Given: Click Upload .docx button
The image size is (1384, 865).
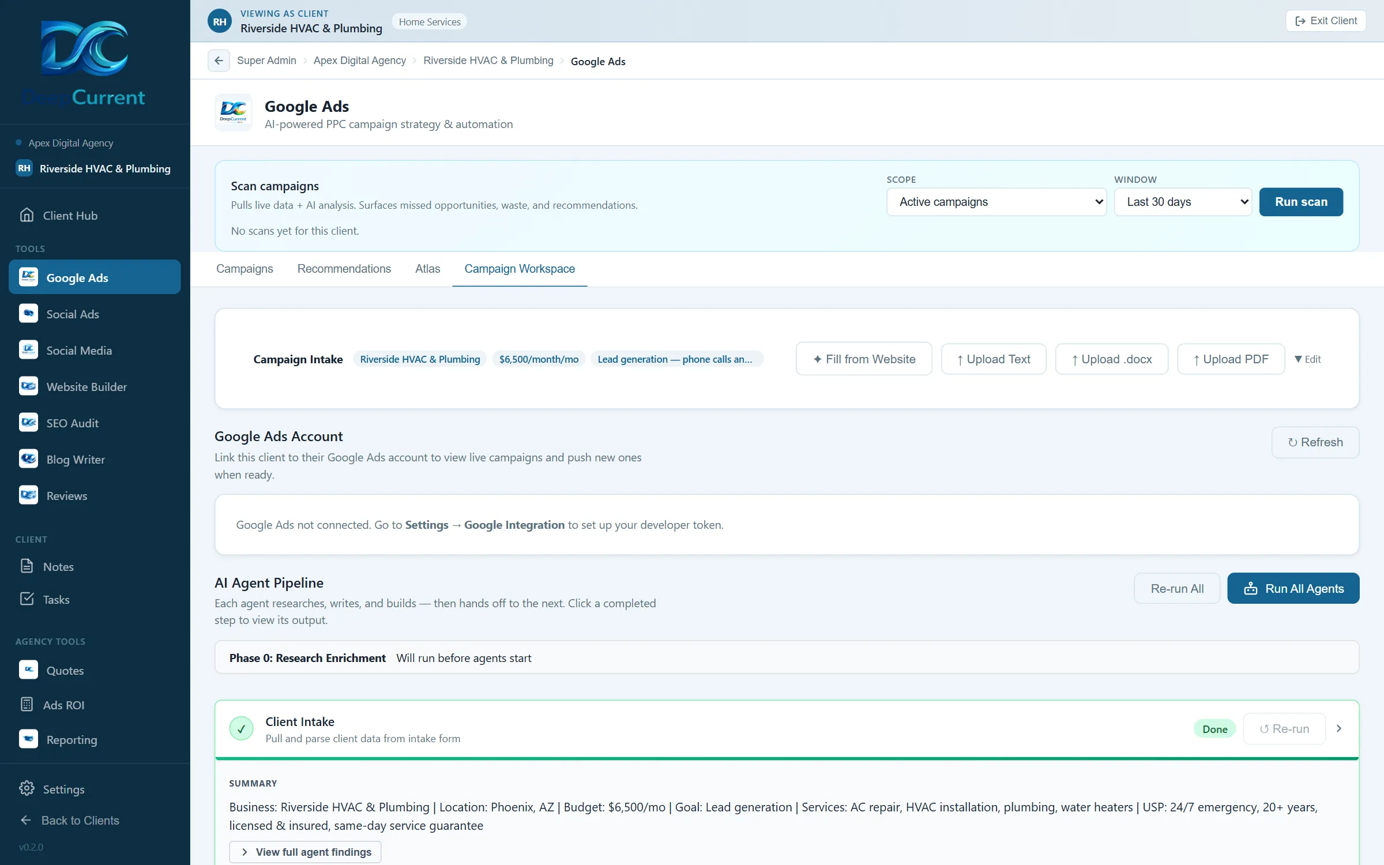Looking at the screenshot, I should pyautogui.click(x=1112, y=359).
